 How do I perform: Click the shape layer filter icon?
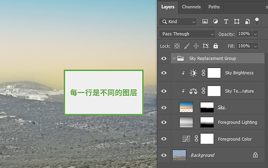tap(237, 21)
